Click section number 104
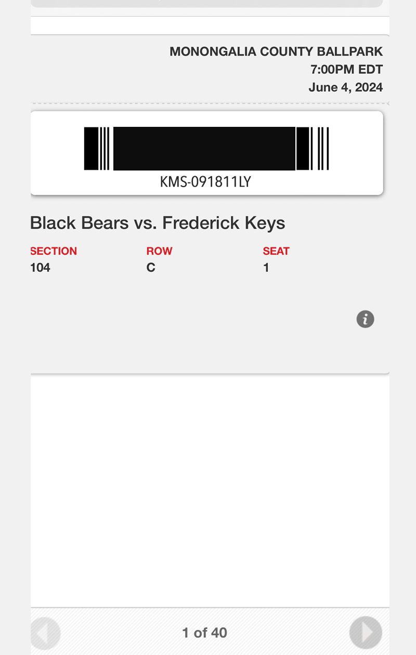The image size is (416, 655). click(x=40, y=268)
